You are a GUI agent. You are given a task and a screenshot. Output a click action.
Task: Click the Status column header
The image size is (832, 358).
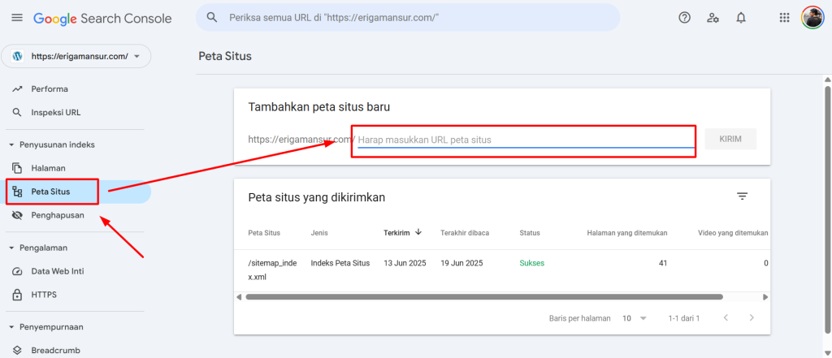(530, 233)
